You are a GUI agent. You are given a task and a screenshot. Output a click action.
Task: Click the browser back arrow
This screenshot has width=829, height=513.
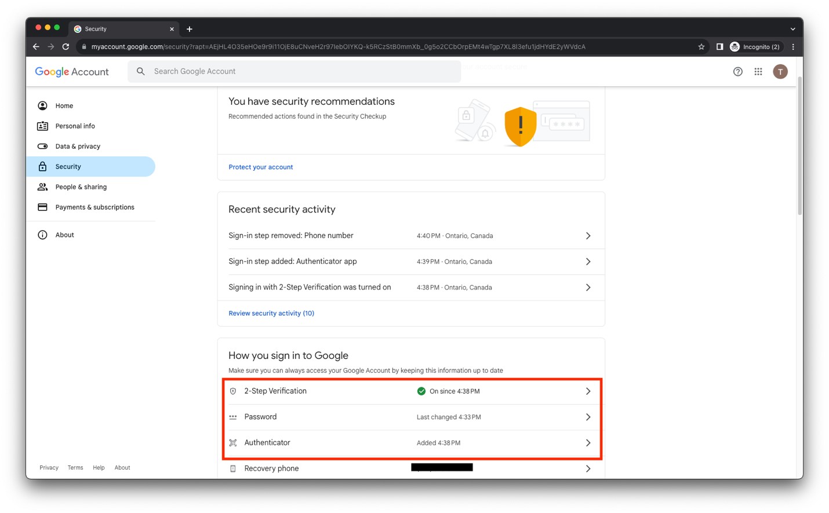click(36, 47)
